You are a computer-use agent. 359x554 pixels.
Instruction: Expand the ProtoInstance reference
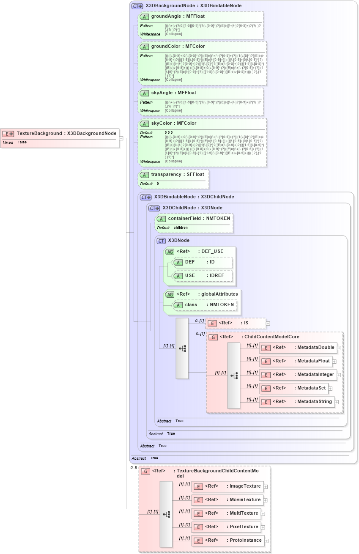266,541
